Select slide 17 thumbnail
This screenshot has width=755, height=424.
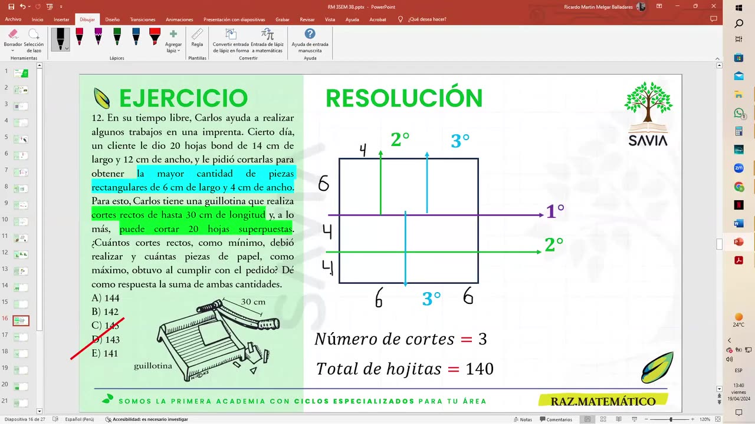click(x=21, y=337)
